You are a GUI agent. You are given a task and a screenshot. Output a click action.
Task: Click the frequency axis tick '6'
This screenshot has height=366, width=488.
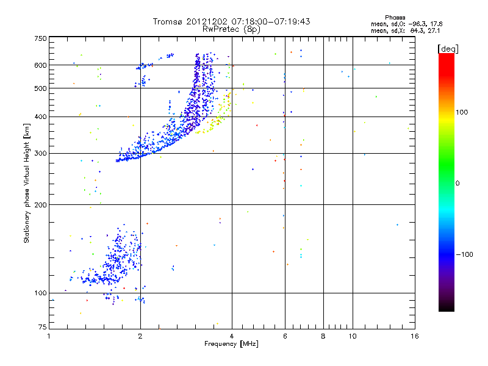285,336
